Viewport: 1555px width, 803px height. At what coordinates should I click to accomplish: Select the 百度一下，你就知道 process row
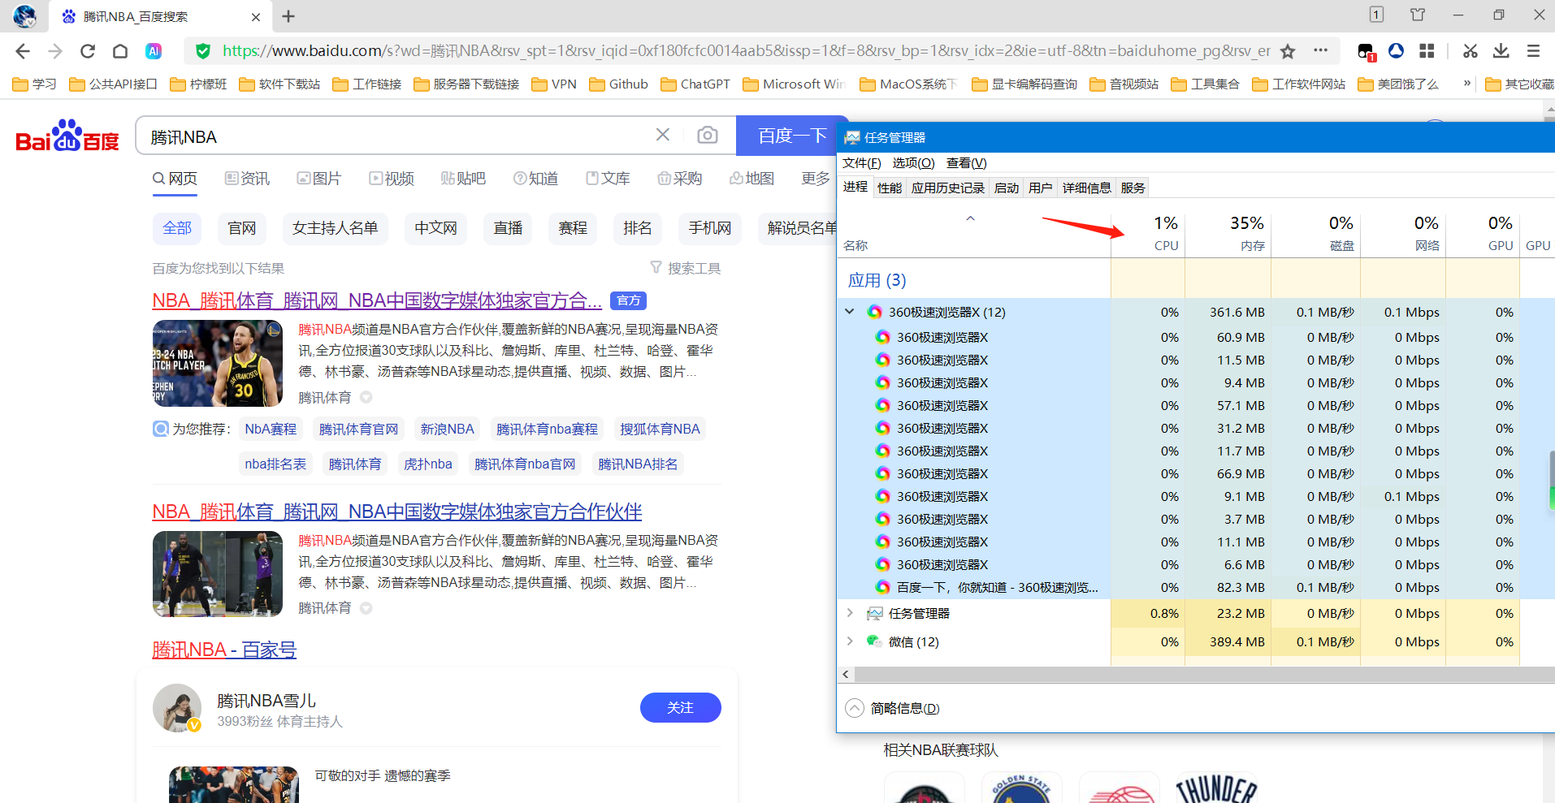point(1194,587)
